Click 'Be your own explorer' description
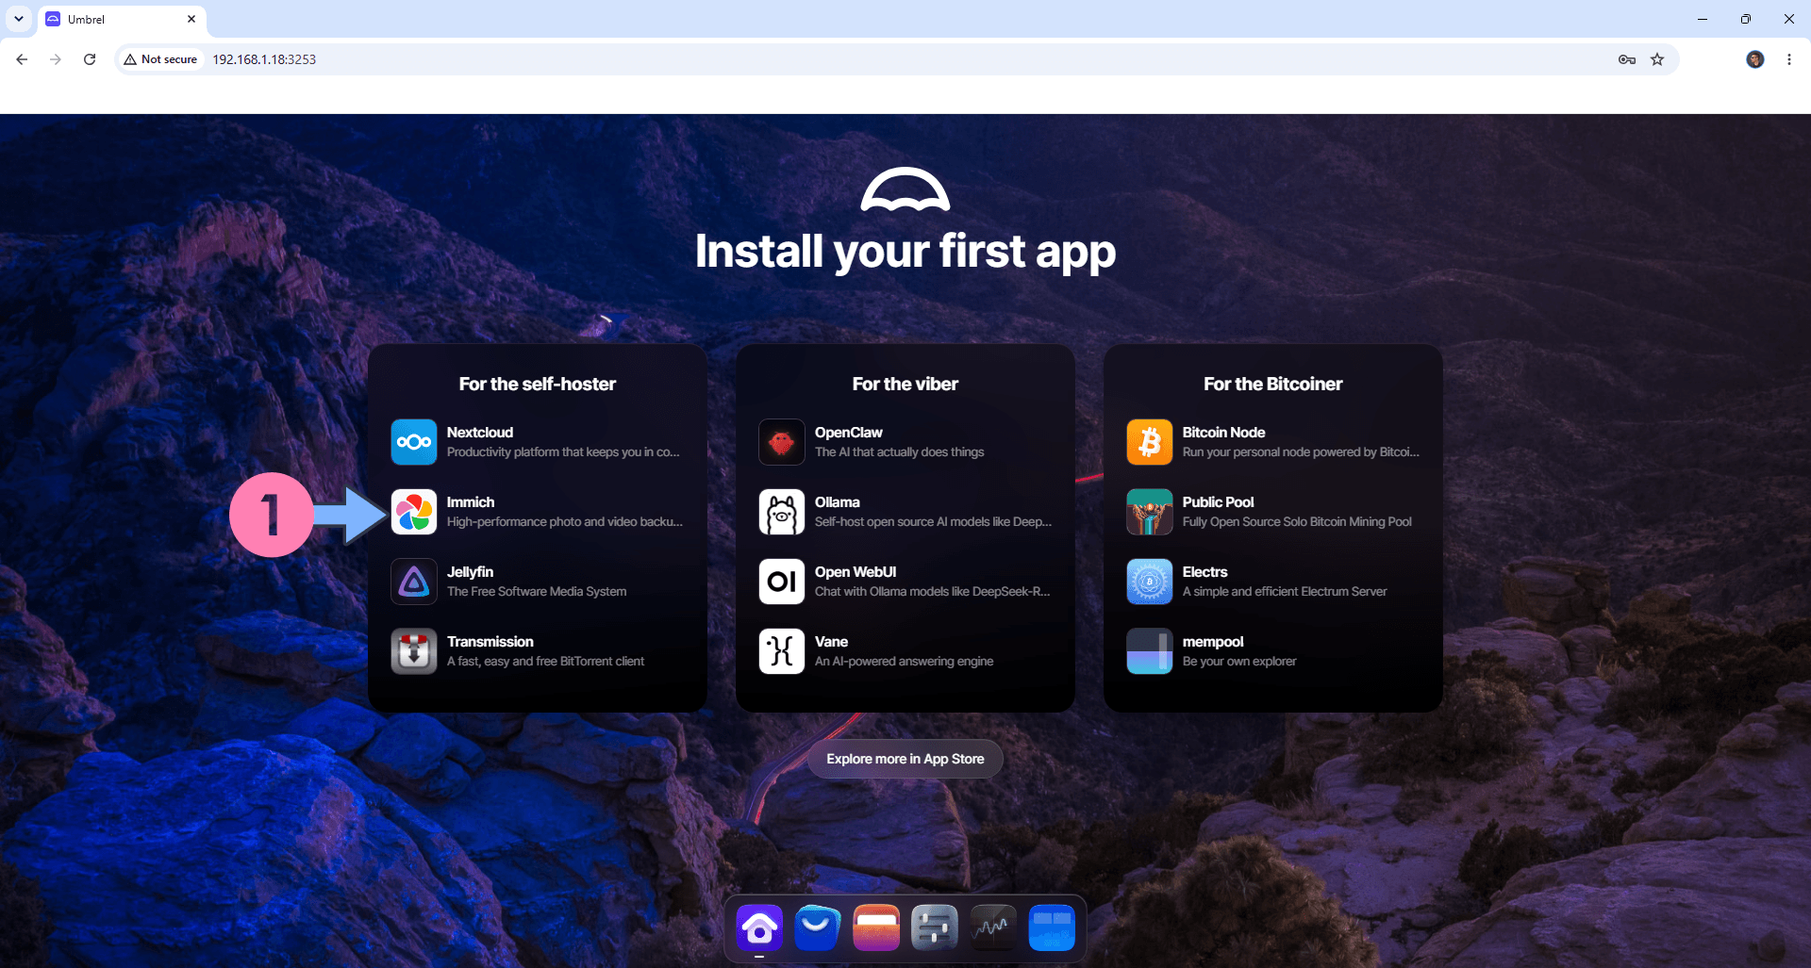This screenshot has width=1811, height=968. coord(1239,662)
